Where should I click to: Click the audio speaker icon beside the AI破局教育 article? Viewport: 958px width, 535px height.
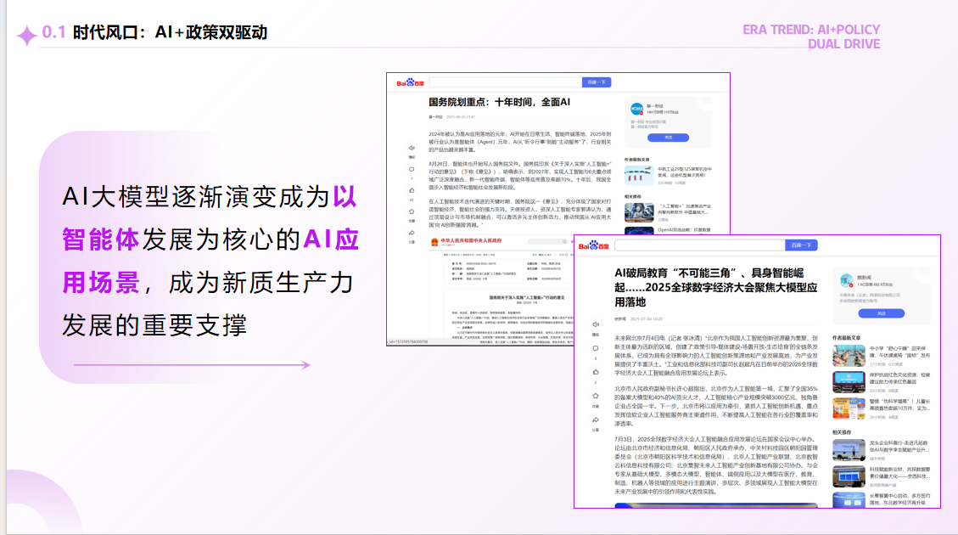(596, 324)
